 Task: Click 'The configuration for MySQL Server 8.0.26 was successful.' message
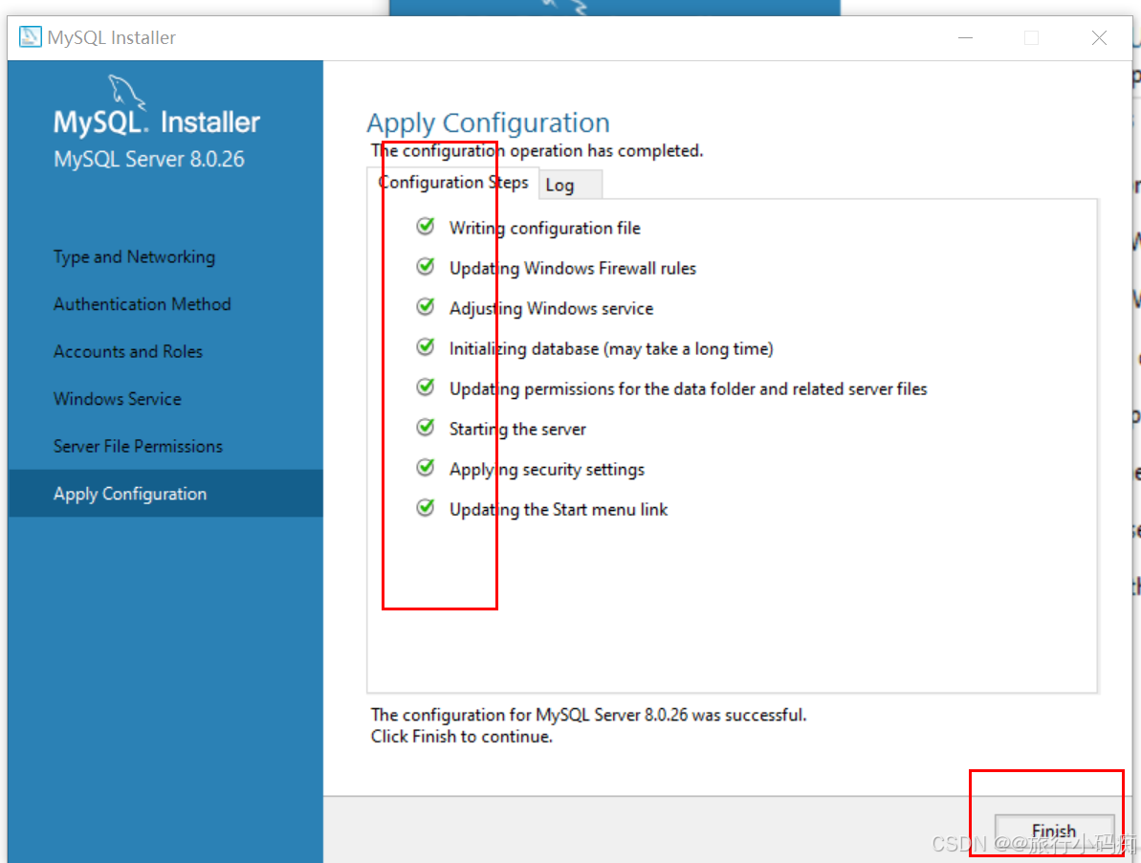589,715
